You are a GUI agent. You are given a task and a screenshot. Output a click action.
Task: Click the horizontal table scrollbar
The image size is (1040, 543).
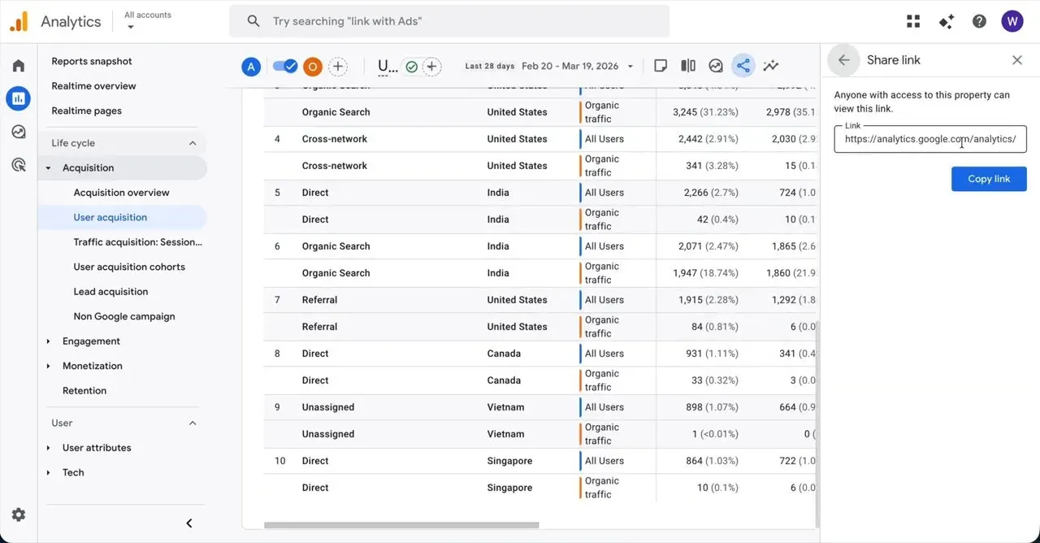point(401,525)
